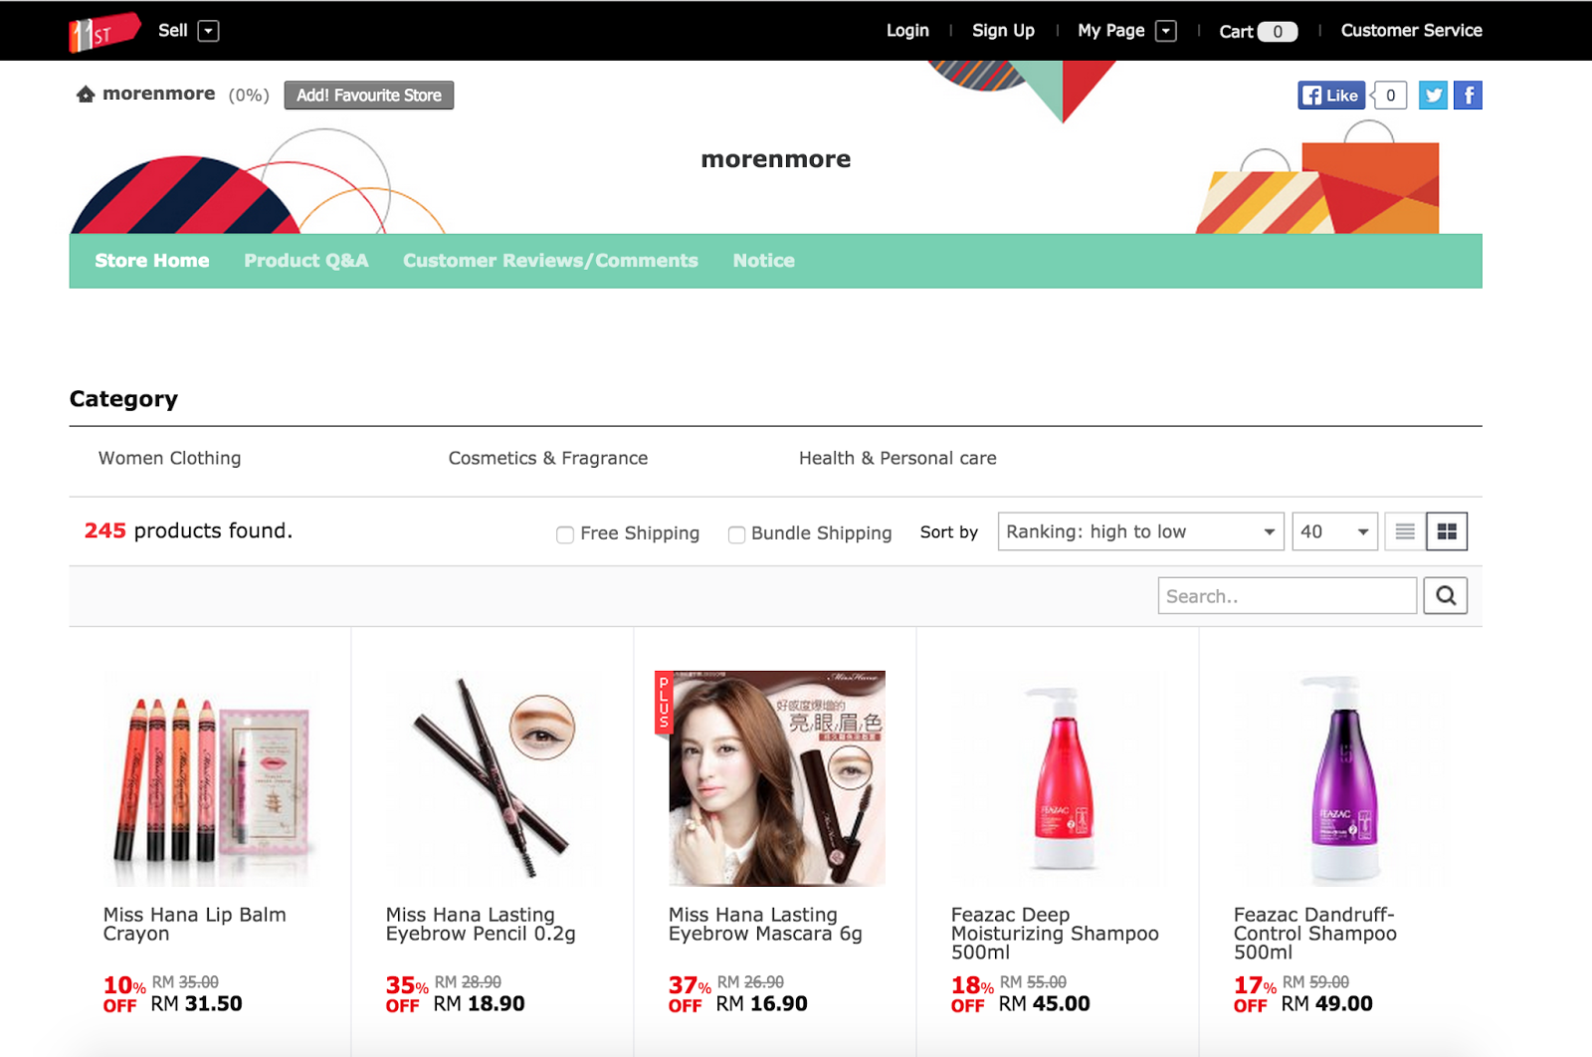Open the Sell dropdown arrow
The width and height of the screenshot is (1592, 1057).
pos(208,31)
